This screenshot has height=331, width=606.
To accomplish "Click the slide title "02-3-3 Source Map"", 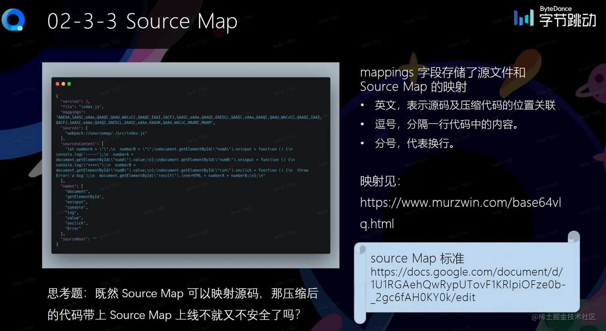I will click(x=142, y=21).
